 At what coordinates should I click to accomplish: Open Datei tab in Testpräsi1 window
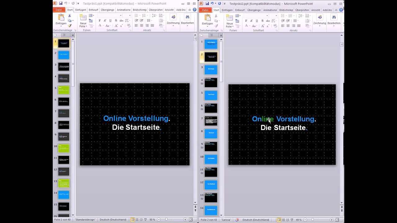[x=58, y=10]
